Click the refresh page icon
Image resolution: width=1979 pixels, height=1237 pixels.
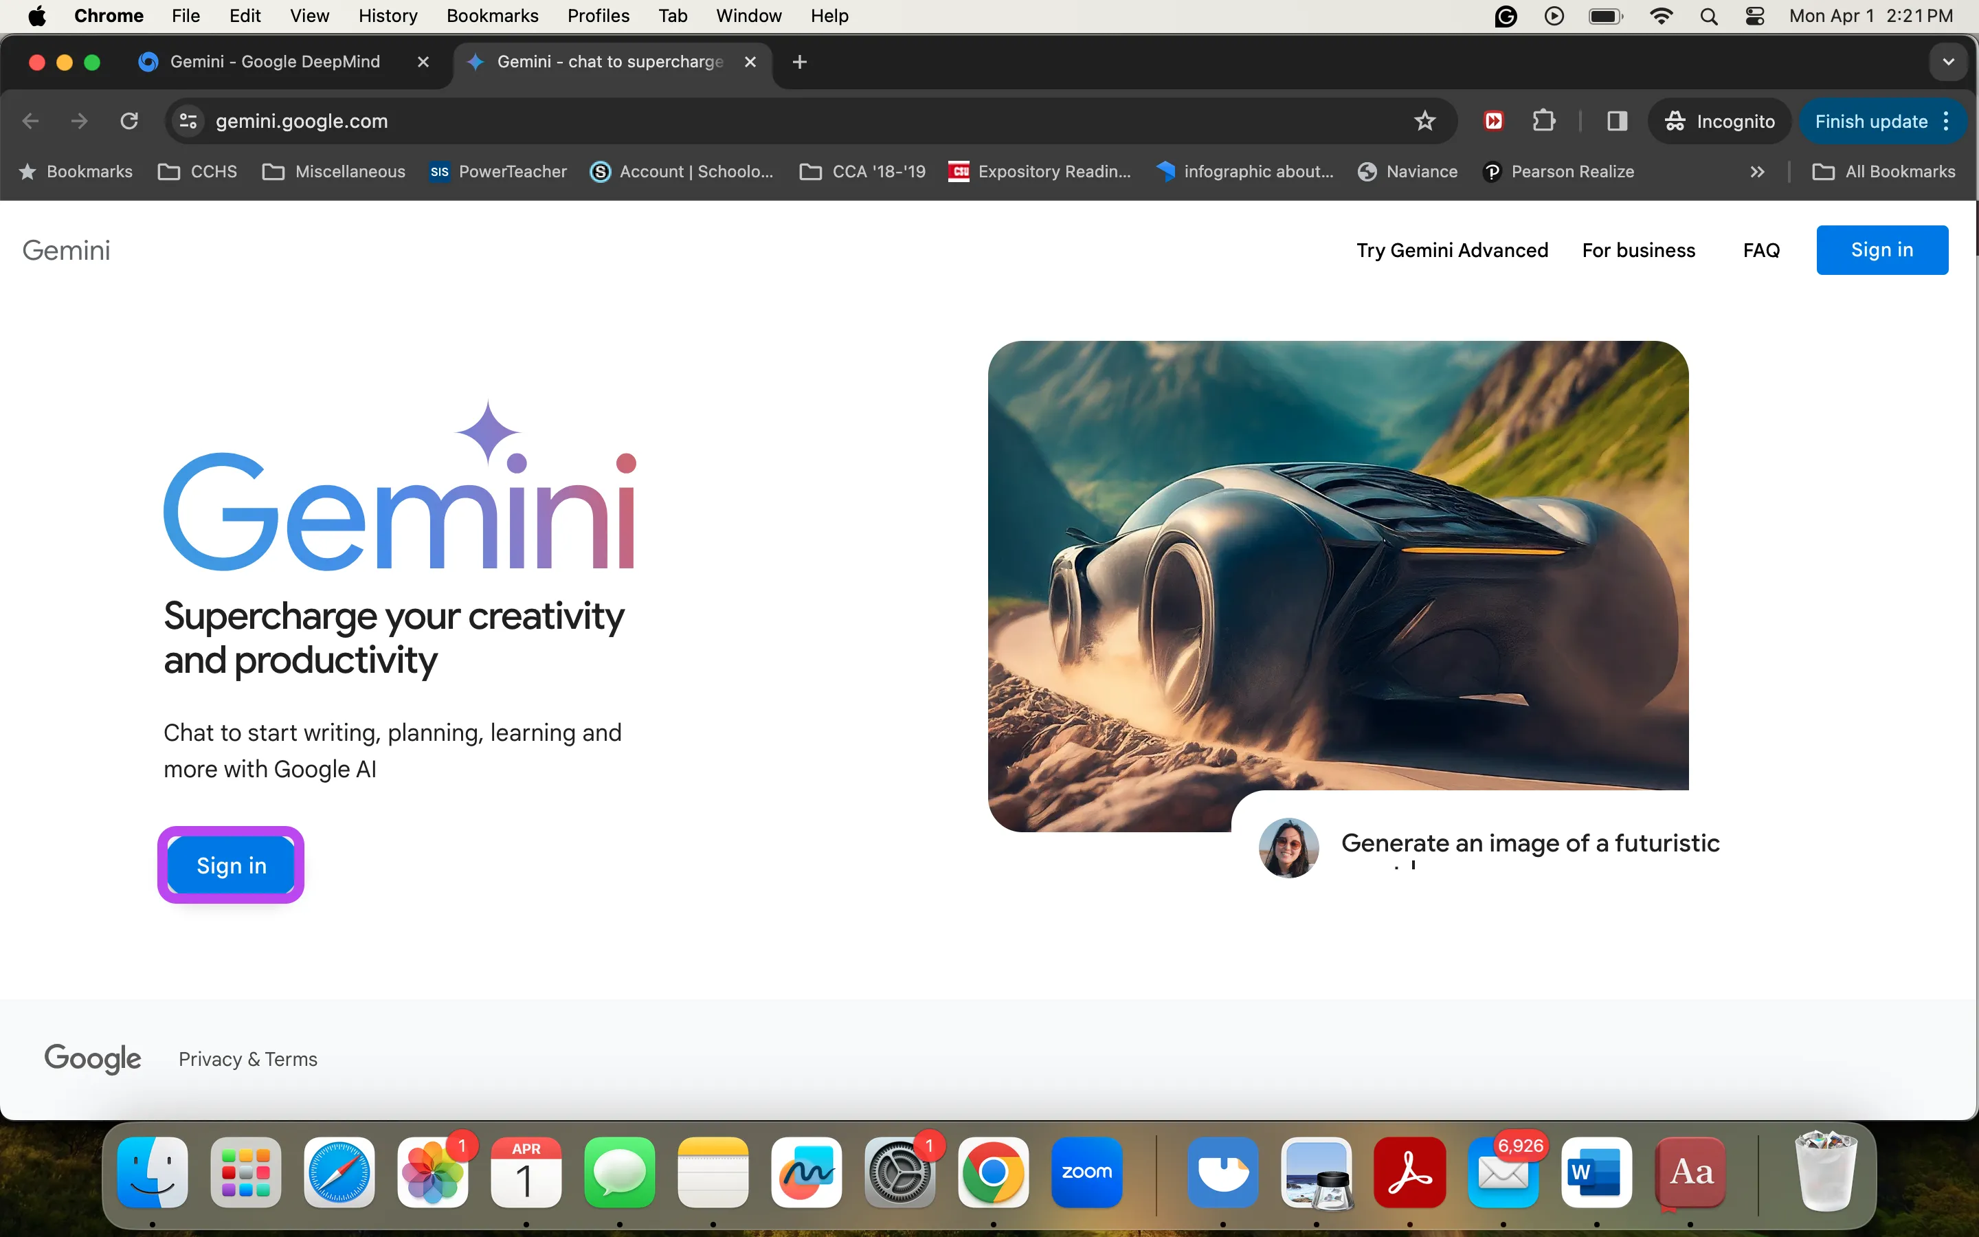click(130, 121)
